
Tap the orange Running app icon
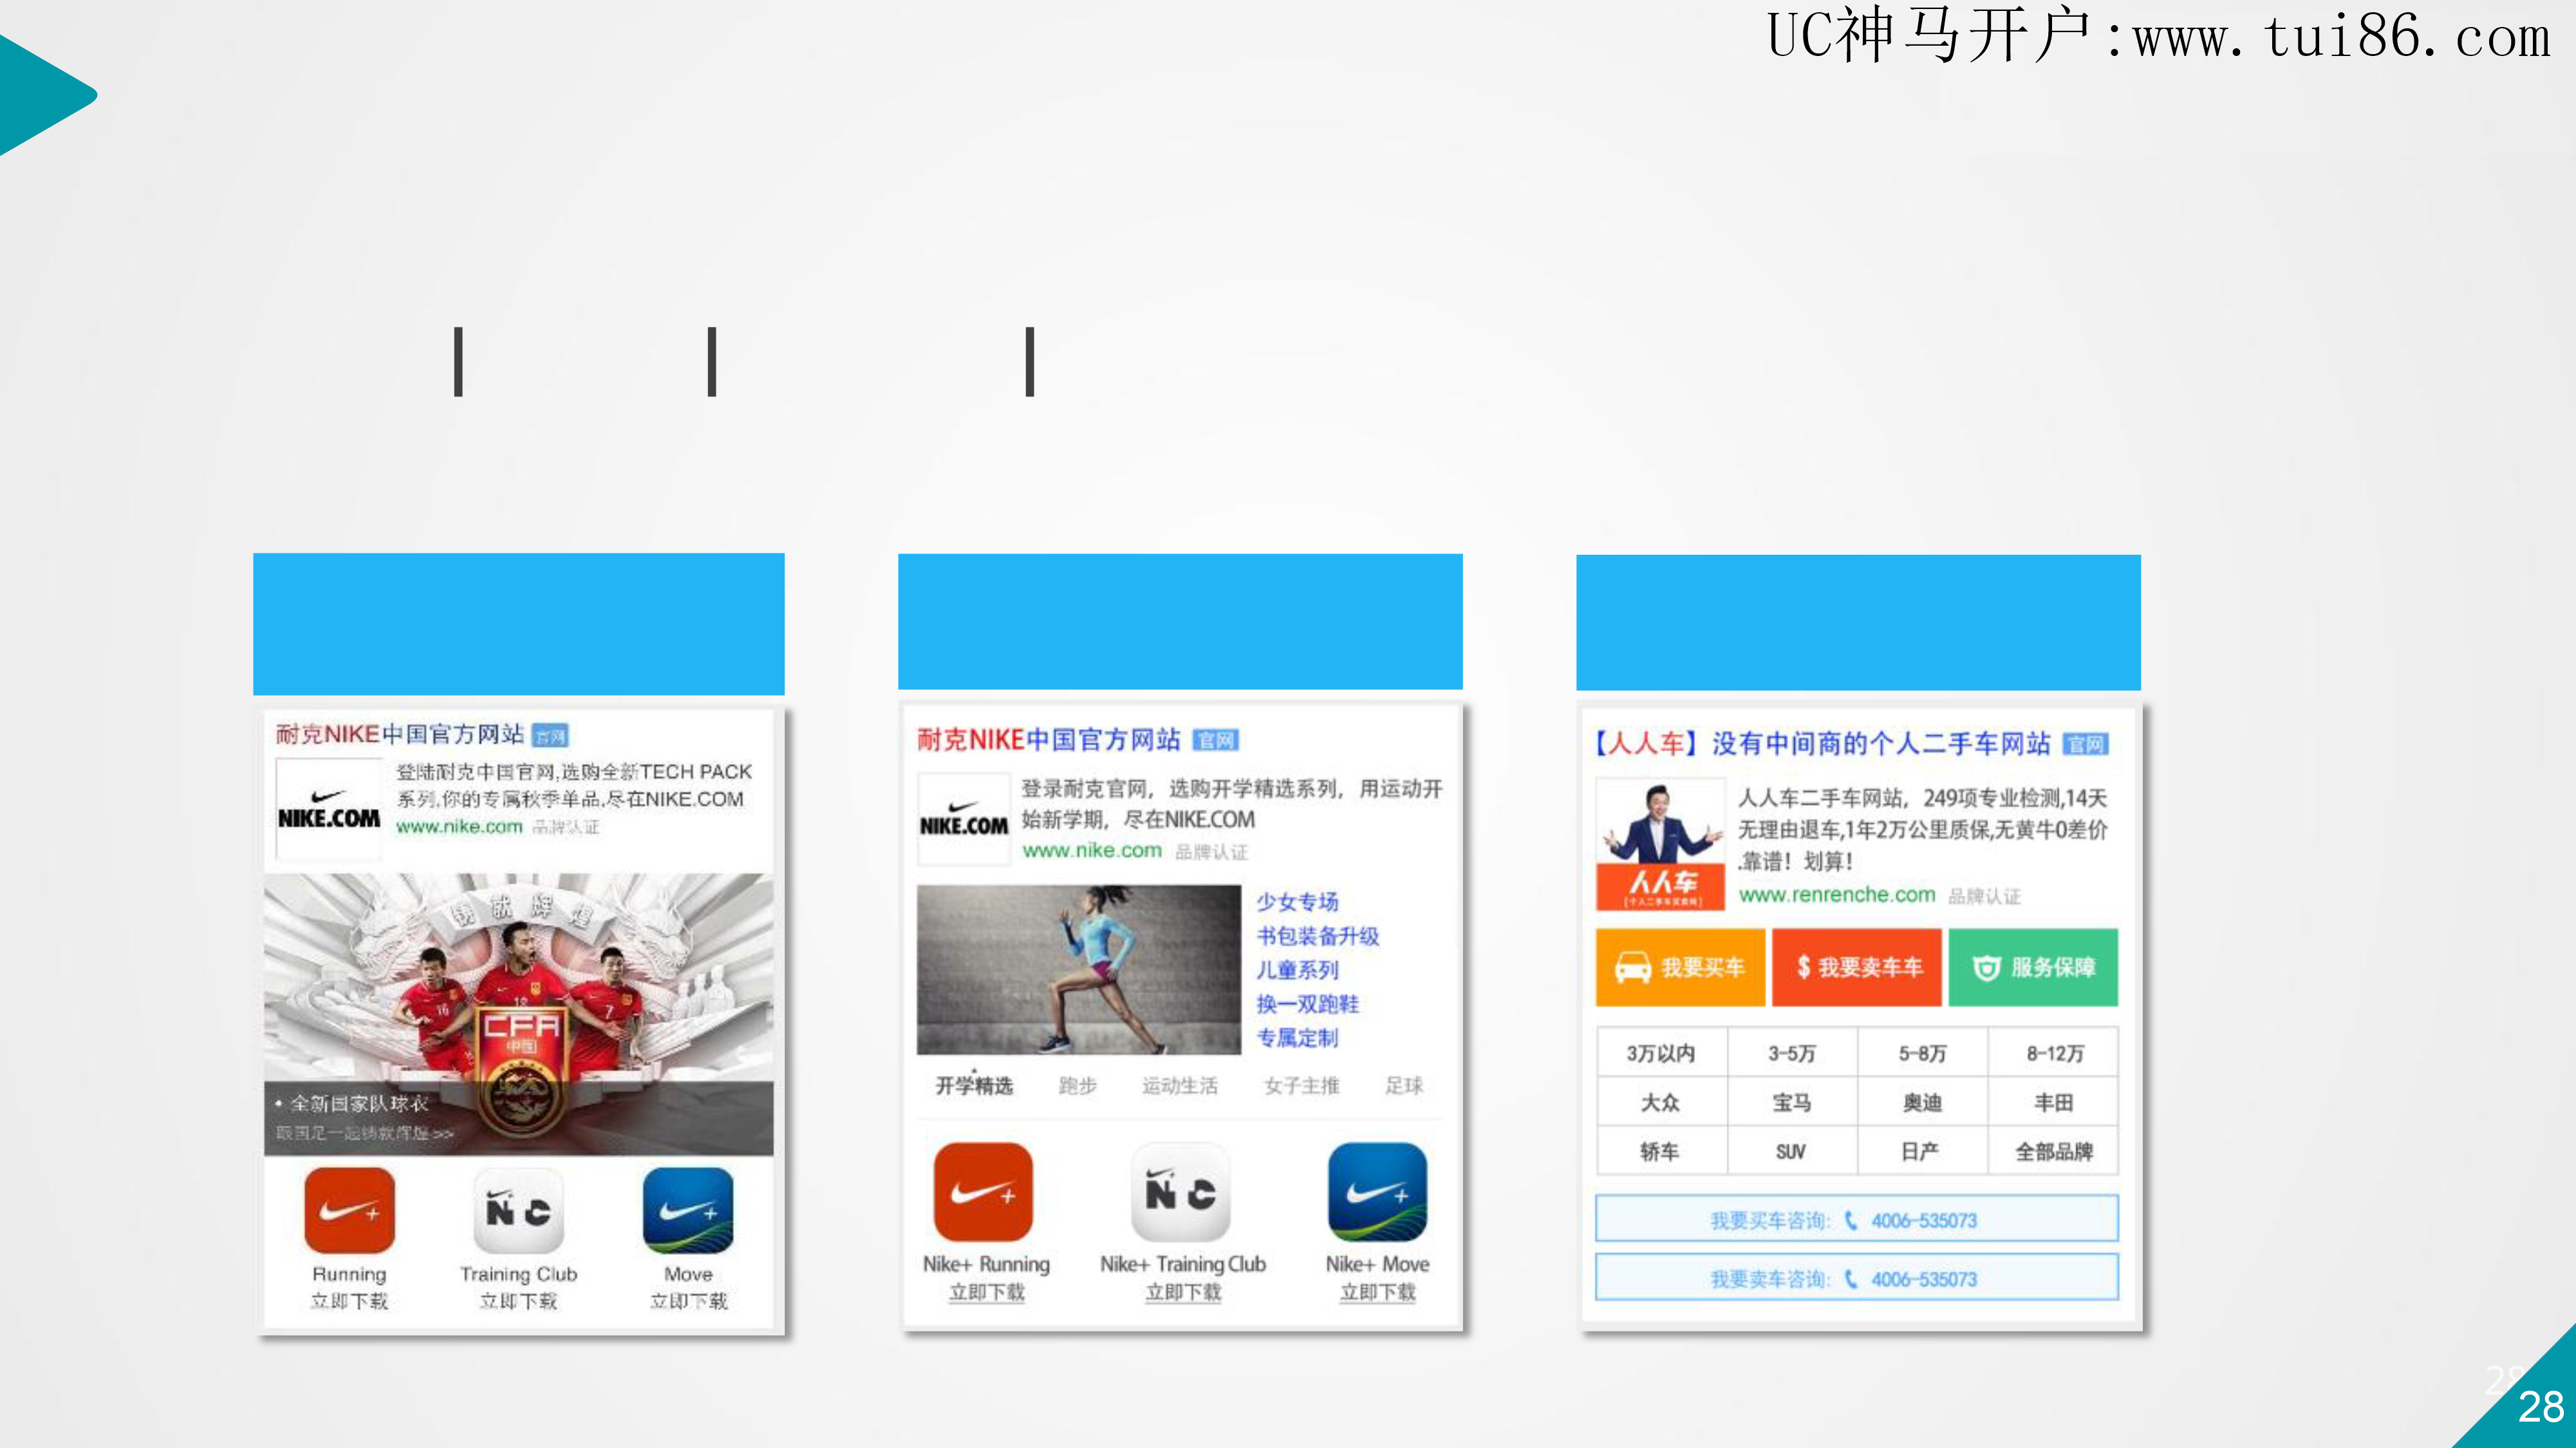point(349,1210)
